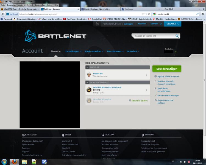Click into the Suche im Battle.net field
Screen dimensions: 206x165
coord(152,36)
